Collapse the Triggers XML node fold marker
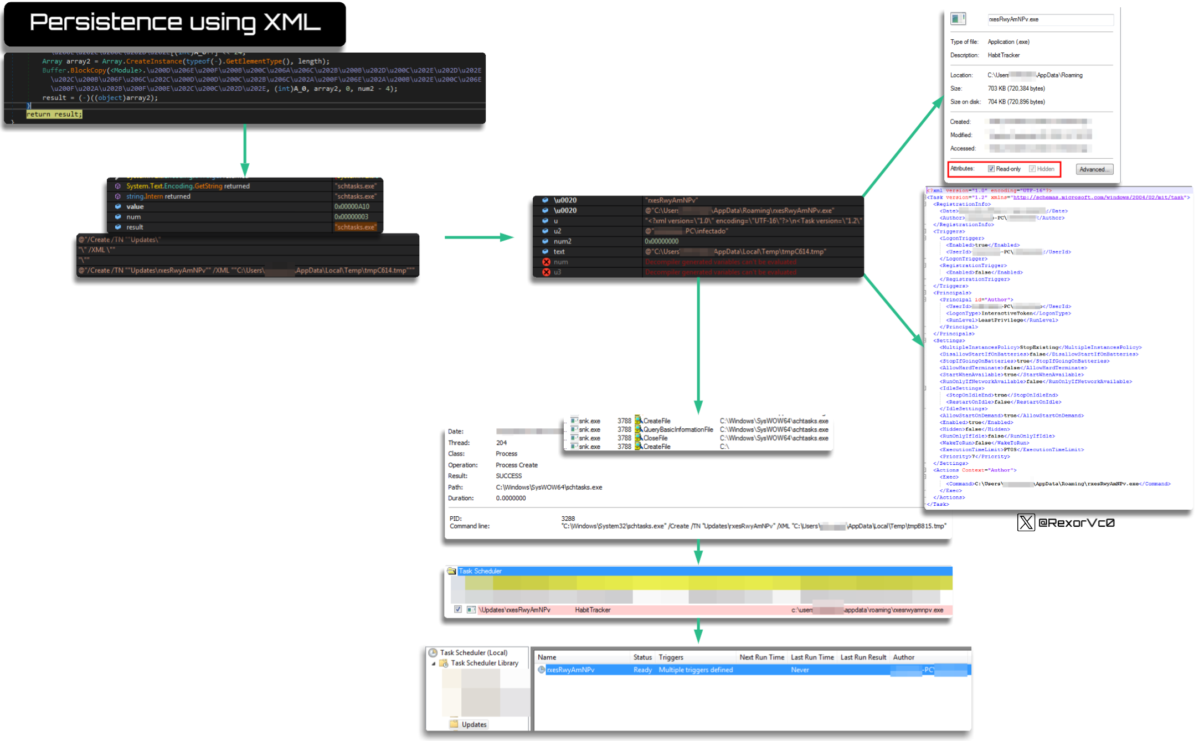This screenshot has width=1199, height=741. [925, 231]
